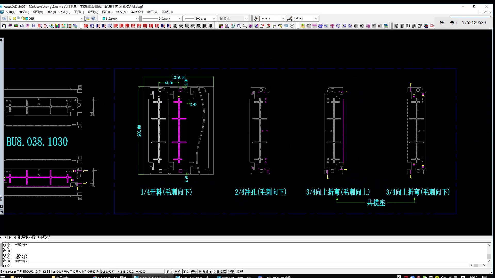
Task: Click the printer toolbar icon
Action: pyautogui.click(x=320, y=26)
